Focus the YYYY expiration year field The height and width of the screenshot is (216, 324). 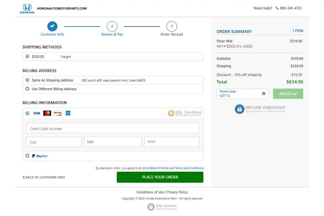click(172, 142)
